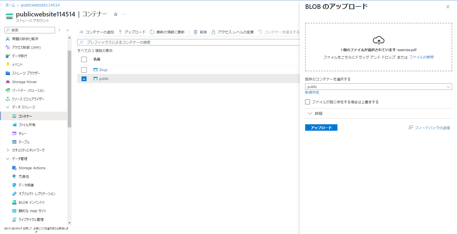The width and height of the screenshot is (457, 234).
Task: Open the 既存のコンテナー public dropdown
Action: [378, 87]
